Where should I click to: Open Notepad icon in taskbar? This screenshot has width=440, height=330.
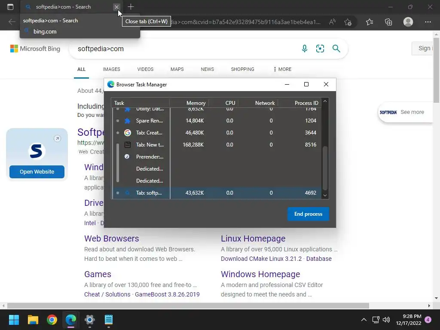(x=109, y=320)
